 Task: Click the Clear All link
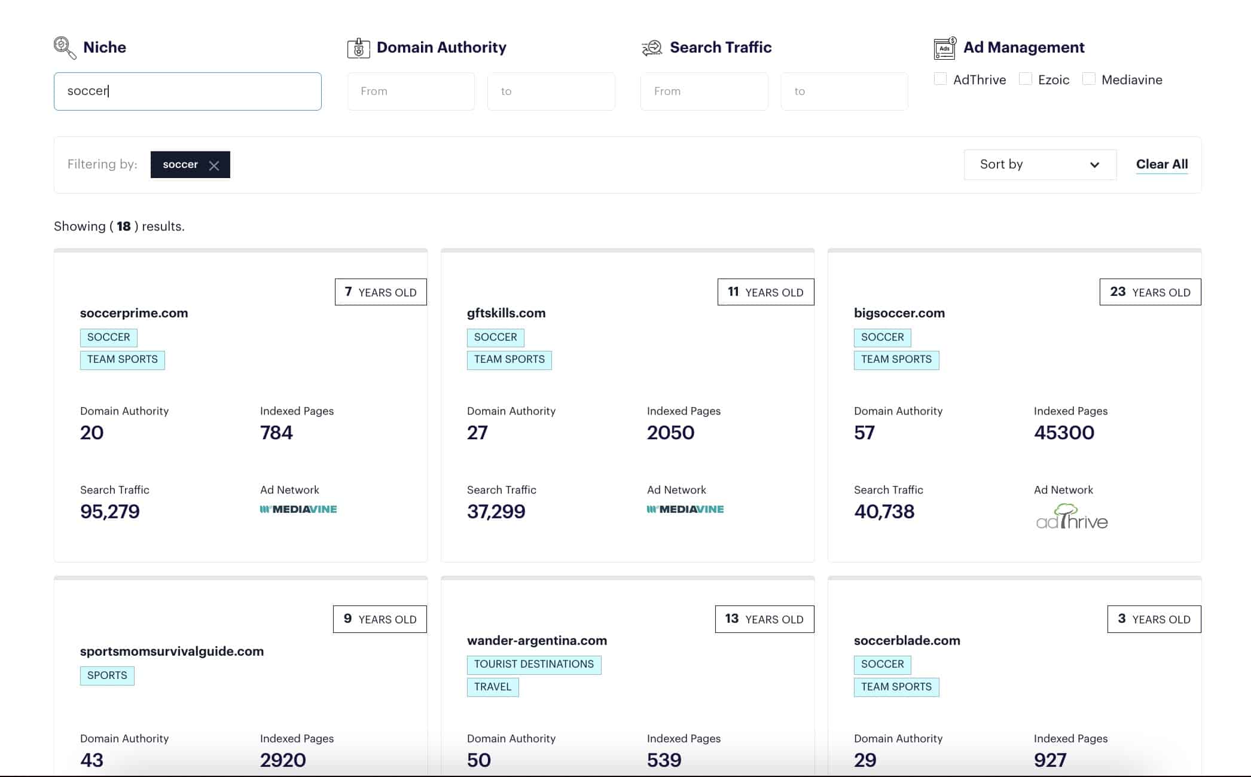1162,164
